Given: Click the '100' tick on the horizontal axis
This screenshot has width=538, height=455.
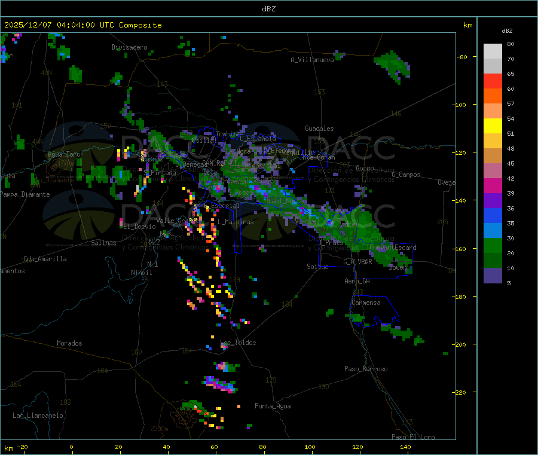Looking at the screenshot, I should (x=310, y=447).
